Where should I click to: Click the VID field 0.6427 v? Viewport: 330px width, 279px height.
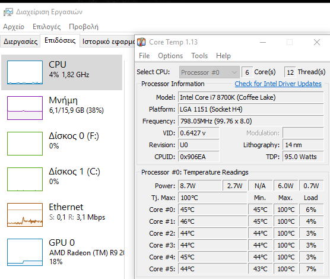tap(199, 133)
